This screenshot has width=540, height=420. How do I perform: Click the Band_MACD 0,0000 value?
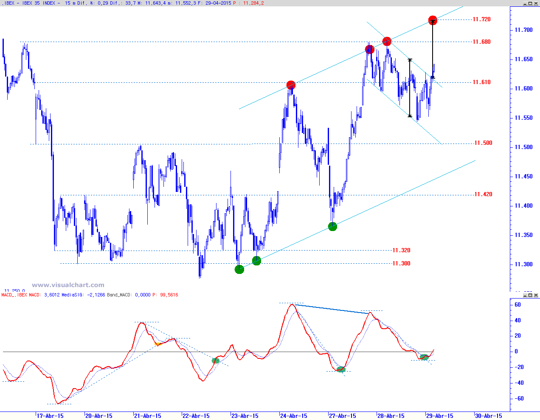click(x=143, y=295)
